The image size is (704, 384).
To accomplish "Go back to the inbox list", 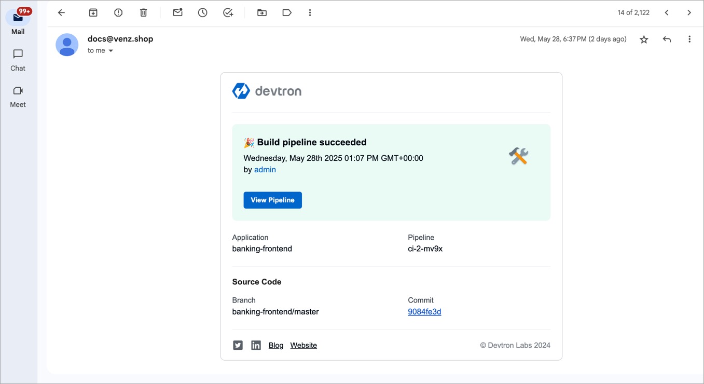I will click(x=61, y=13).
